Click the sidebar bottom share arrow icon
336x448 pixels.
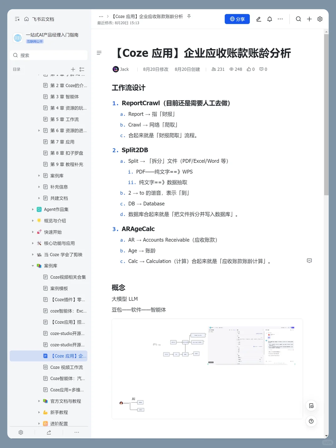tap(49, 432)
